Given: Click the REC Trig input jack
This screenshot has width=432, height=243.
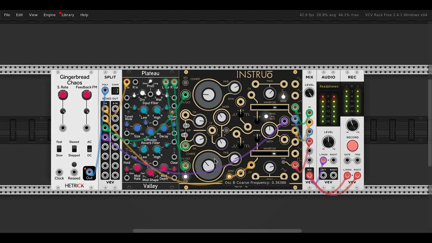Looking at the screenshot, I should pyautogui.click(x=357, y=160).
